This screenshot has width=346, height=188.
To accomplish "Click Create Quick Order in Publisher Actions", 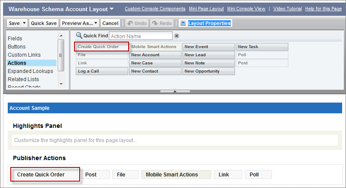I will 45,175.
